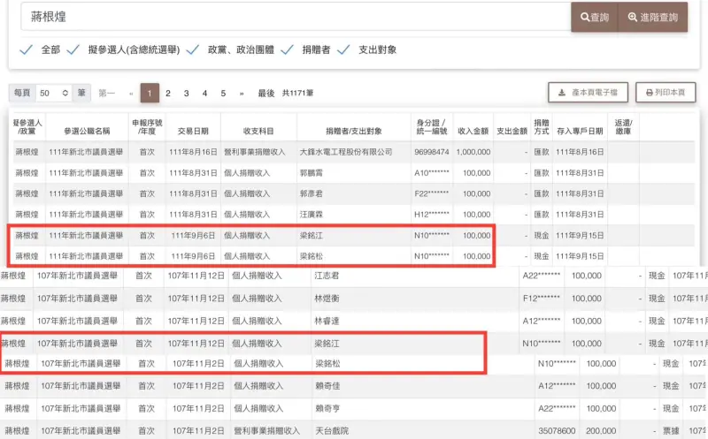Click the 收入金額 column header
This screenshot has width=708, height=439.
(473, 131)
